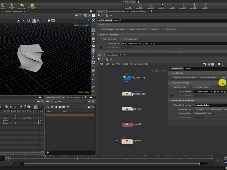Open the No cam viewport dropdown

click(x=85, y=26)
